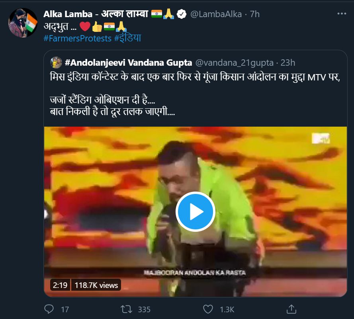
Task: Click the MTV logo on video
Action: pyautogui.click(x=321, y=138)
